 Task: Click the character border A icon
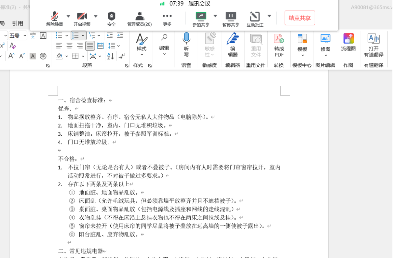click(x=43, y=35)
